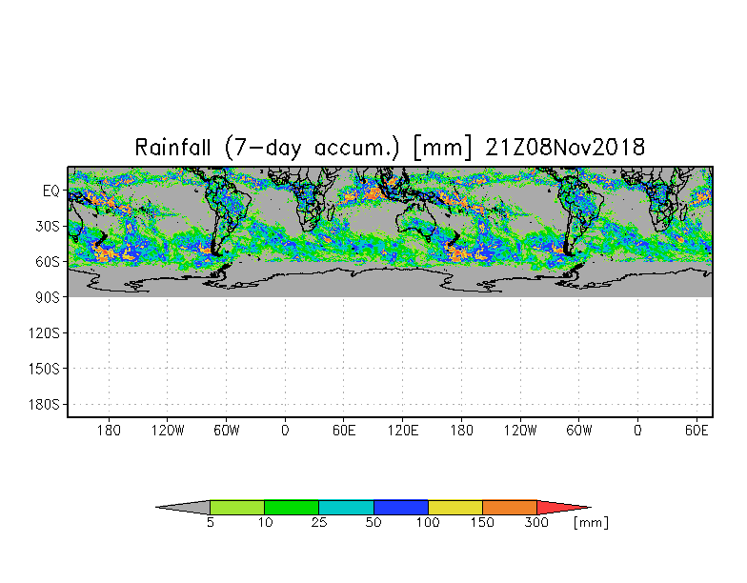Click the '300' value label under colorbar
This screenshot has width=747, height=583.
tap(536, 523)
